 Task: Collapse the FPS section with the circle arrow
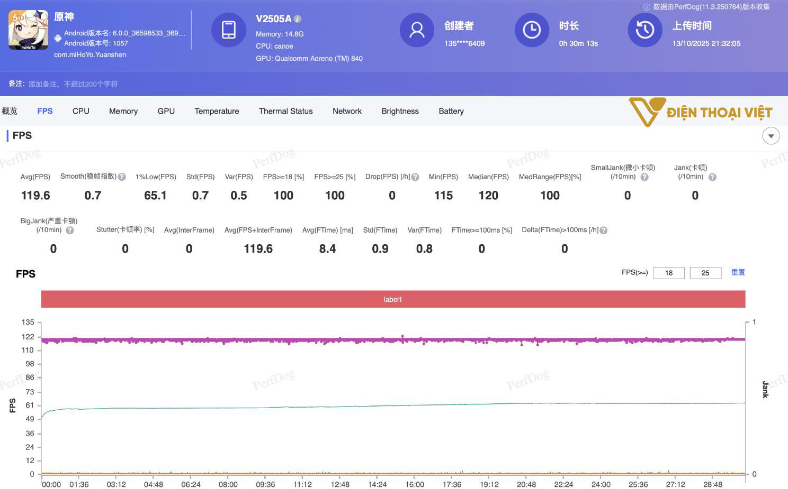coord(771,136)
